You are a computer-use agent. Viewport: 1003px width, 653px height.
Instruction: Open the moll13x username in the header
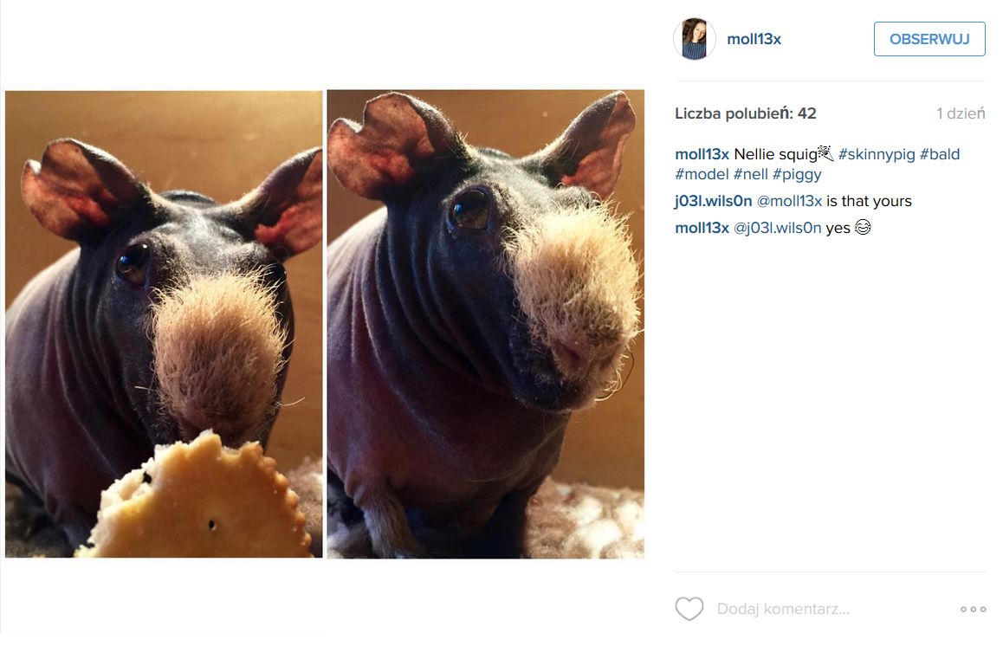click(x=754, y=39)
